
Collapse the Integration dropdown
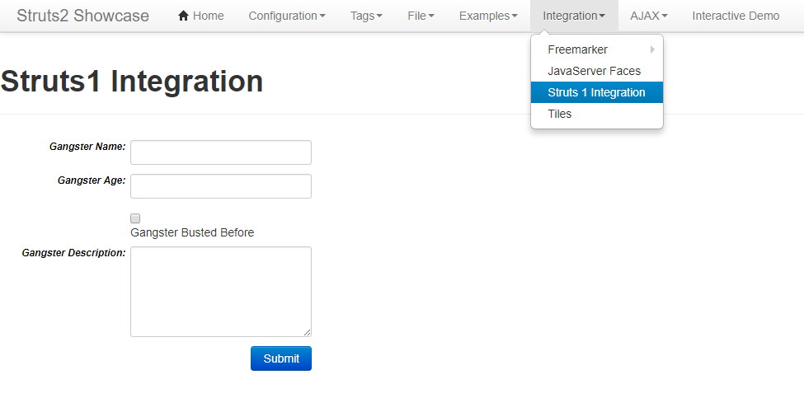click(574, 16)
